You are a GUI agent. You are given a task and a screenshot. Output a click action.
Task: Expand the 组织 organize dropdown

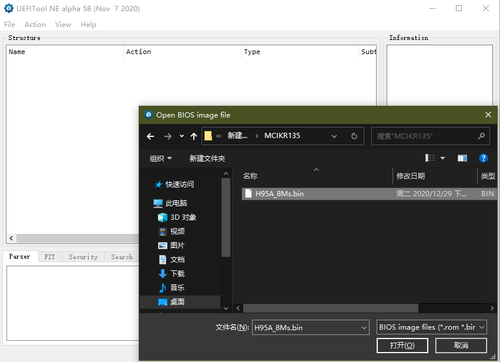click(x=161, y=159)
